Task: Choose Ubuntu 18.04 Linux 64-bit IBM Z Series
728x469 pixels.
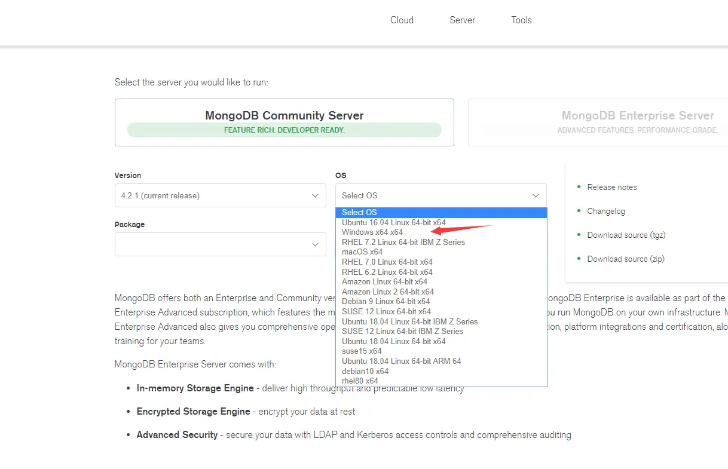Action: click(x=441, y=321)
